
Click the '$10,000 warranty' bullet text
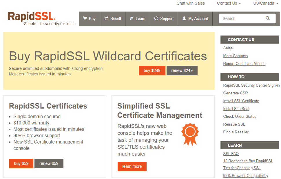31,123
